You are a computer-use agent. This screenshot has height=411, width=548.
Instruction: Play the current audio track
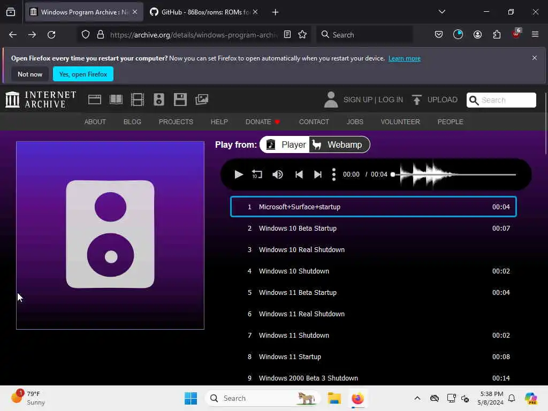point(239,174)
